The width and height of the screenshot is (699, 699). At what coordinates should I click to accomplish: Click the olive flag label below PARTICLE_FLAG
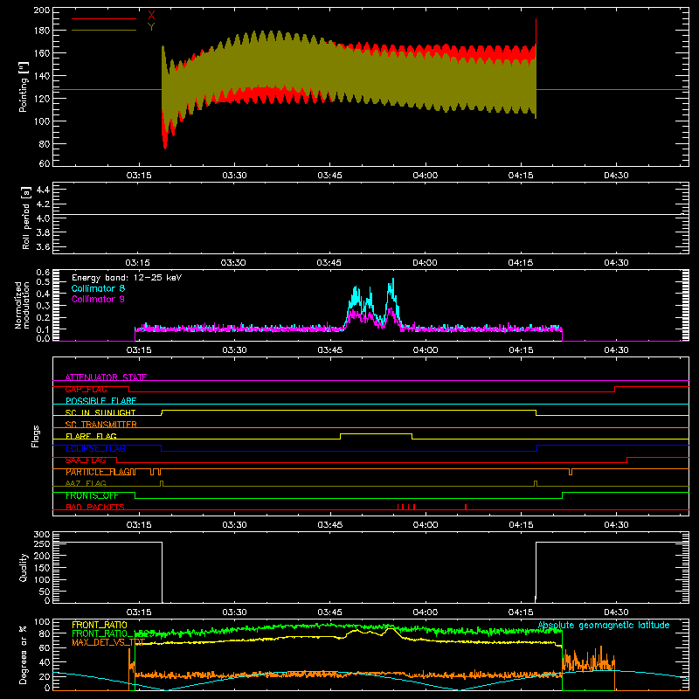[86, 483]
